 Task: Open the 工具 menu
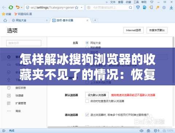point(136,2)
